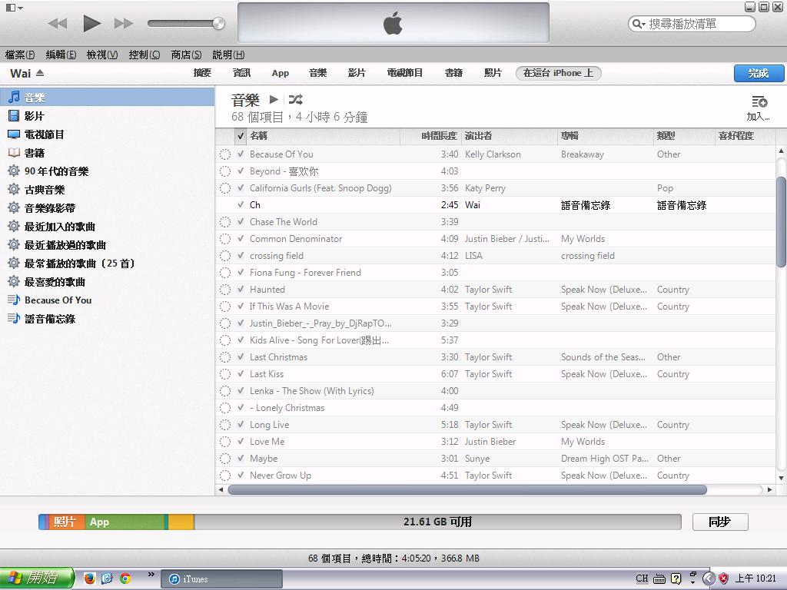Open the window menu icon at top-left corner

(x=14, y=8)
